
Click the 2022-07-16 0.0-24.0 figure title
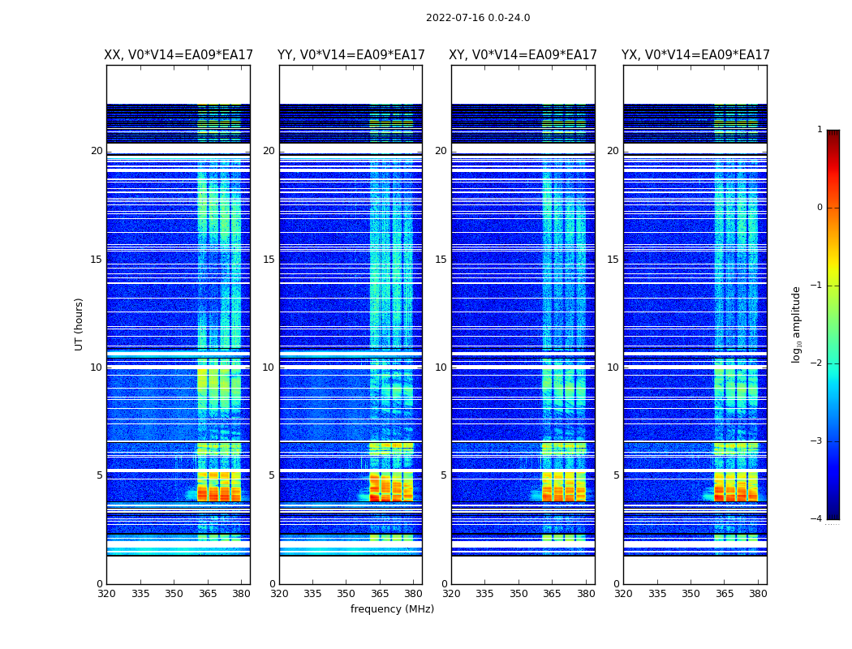[478, 17]
